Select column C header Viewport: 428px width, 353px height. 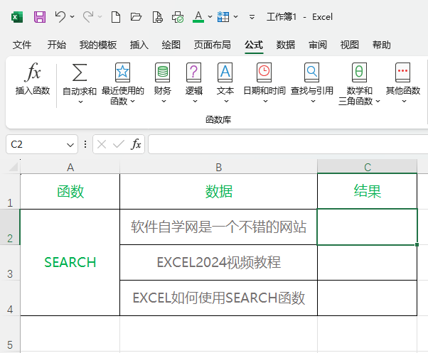coord(368,167)
